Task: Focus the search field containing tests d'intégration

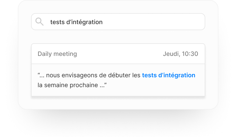Action: (x=118, y=22)
